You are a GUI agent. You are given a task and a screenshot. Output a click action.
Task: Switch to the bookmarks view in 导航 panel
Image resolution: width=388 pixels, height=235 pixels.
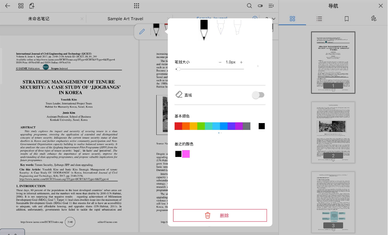tap(346, 18)
